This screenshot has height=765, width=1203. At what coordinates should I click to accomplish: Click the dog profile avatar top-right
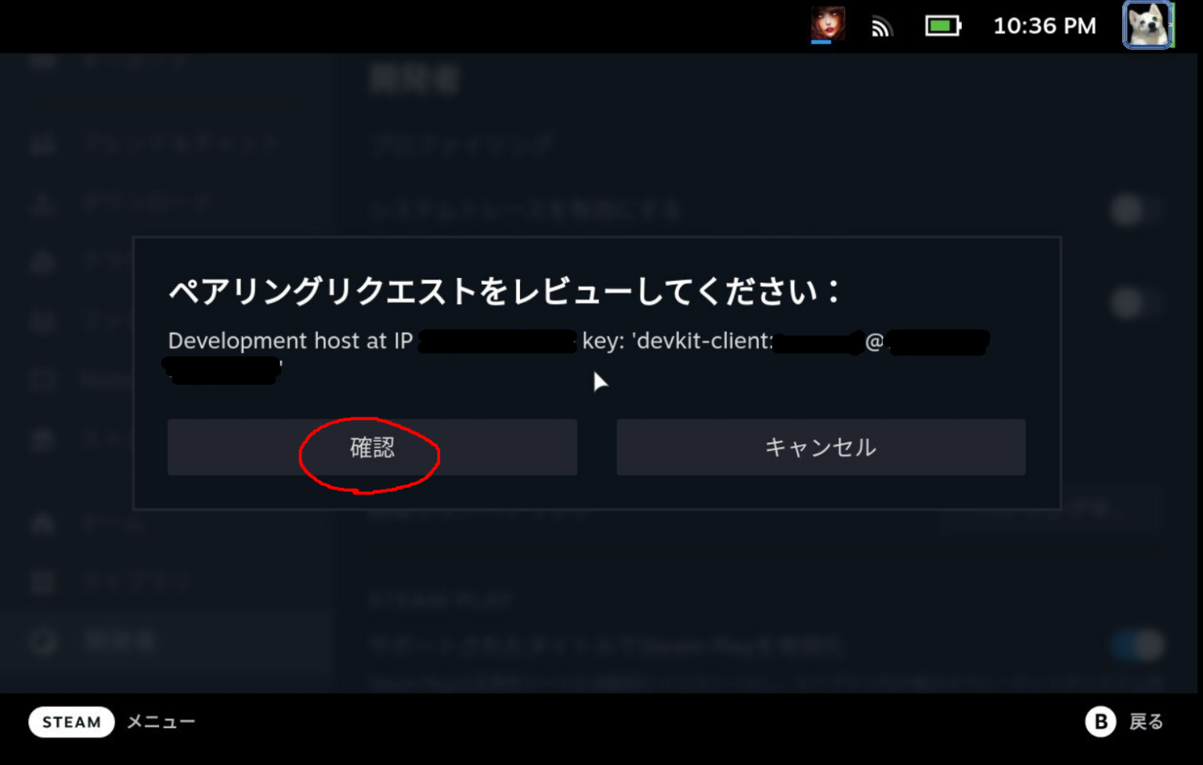tap(1147, 26)
